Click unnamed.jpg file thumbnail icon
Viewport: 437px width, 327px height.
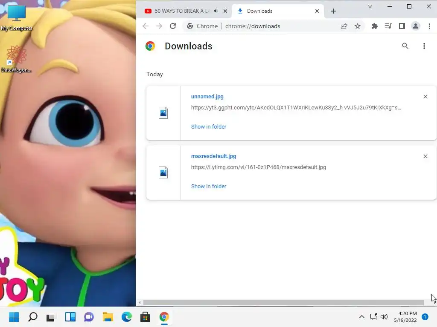[x=163, y=113]
